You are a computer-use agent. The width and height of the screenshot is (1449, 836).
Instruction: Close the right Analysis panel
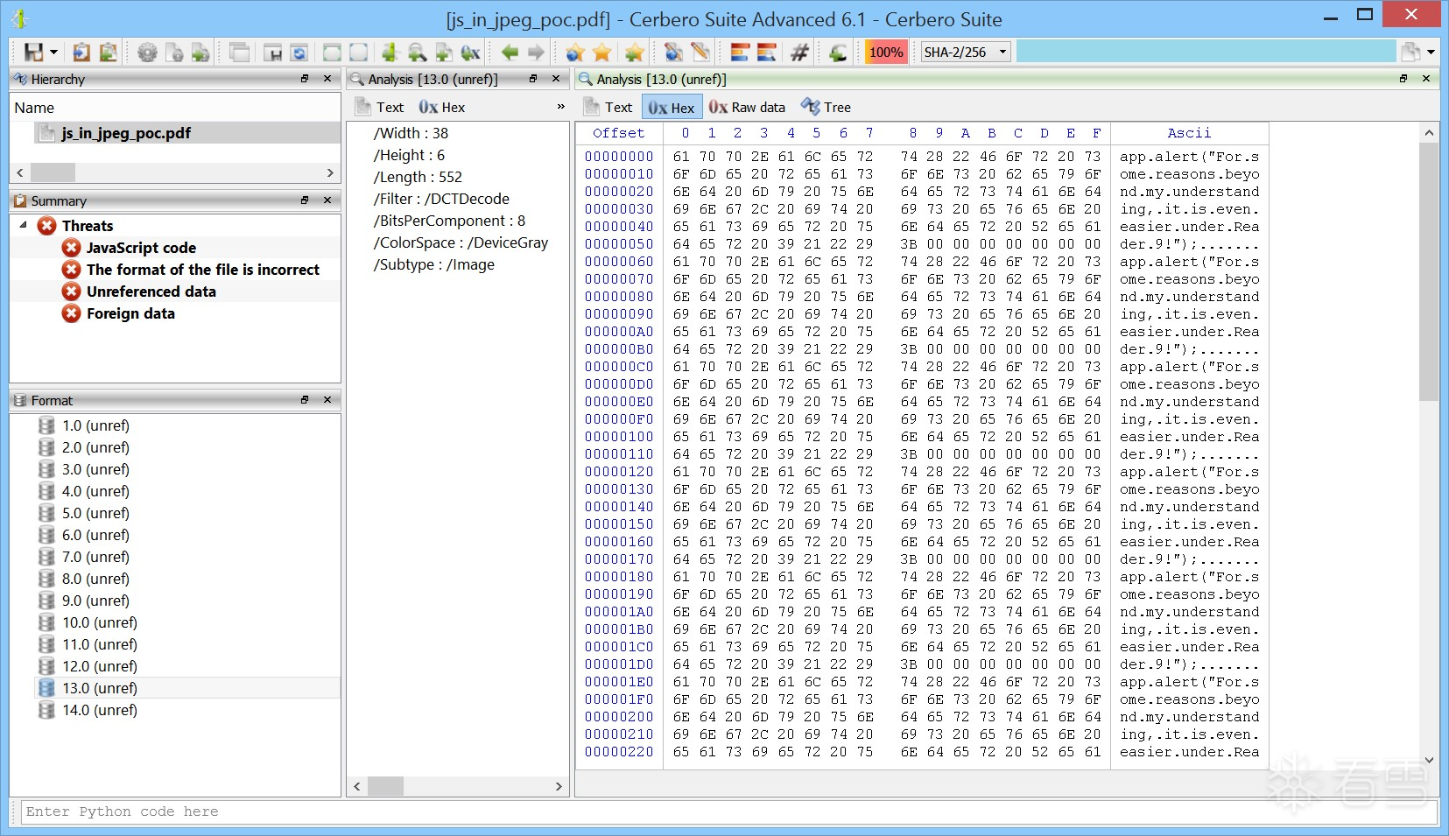pos(1426,79)
